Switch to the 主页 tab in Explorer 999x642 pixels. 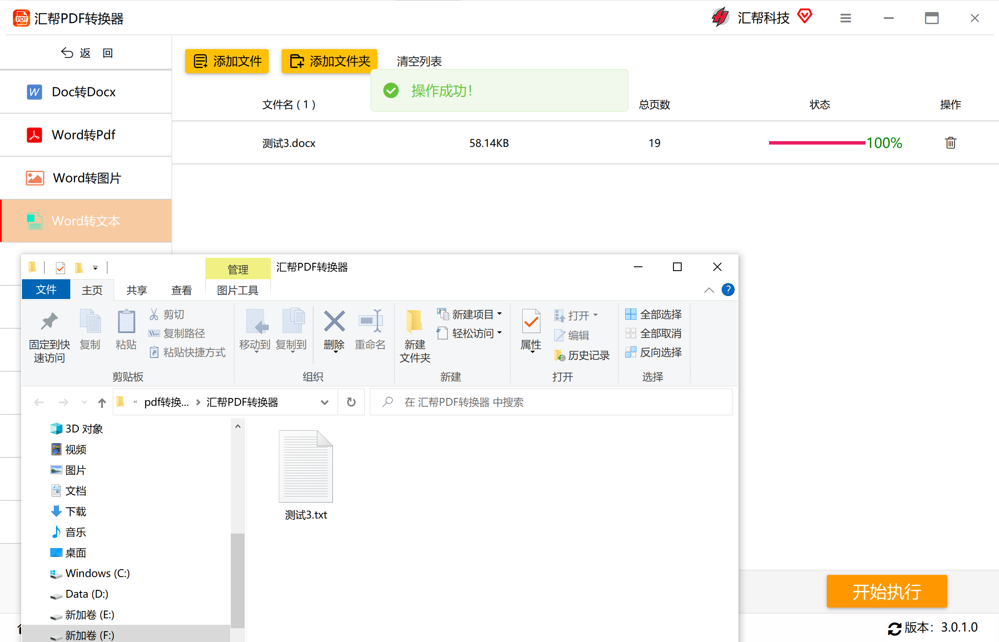92,290
